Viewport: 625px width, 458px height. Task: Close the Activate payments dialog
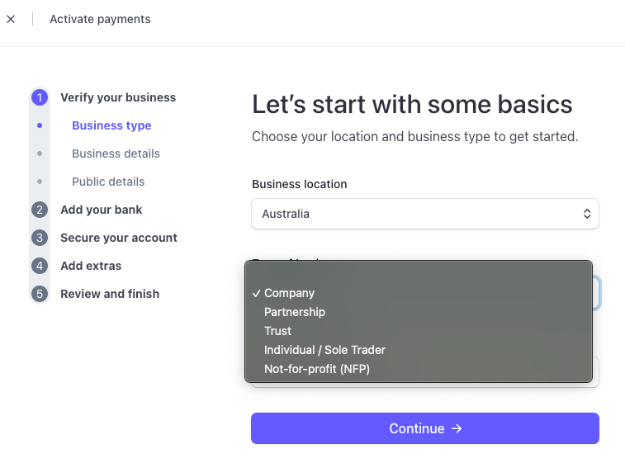point(11,19)
